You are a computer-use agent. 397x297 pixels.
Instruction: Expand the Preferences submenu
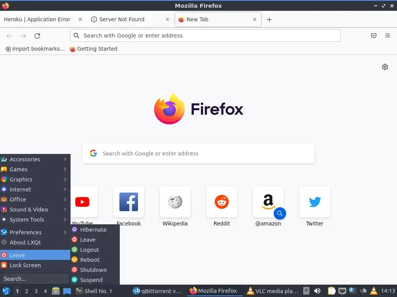pyautogui.click(x=35, y=232)
